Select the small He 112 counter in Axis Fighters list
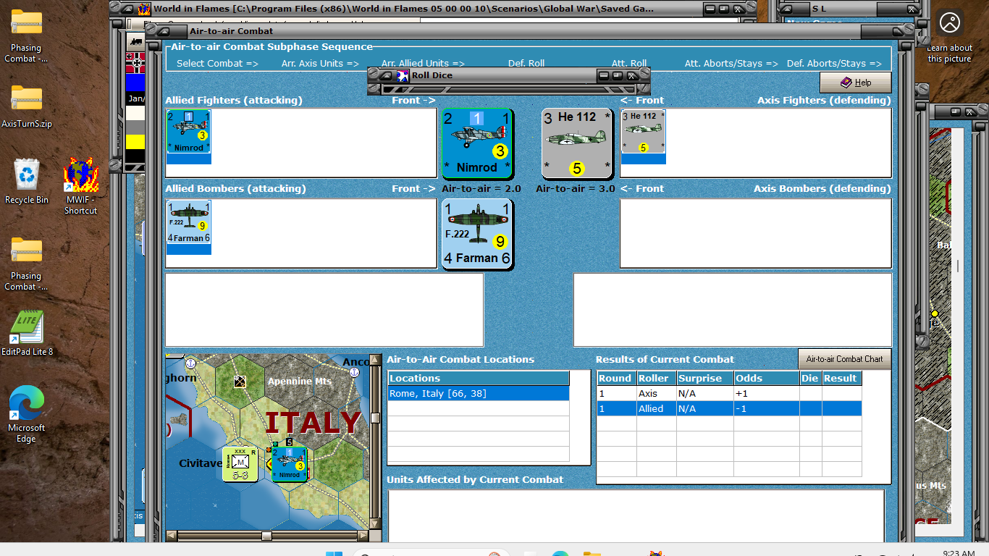This screenshot has height=556, width=989. pyautogui.click(x=643, y=132)
